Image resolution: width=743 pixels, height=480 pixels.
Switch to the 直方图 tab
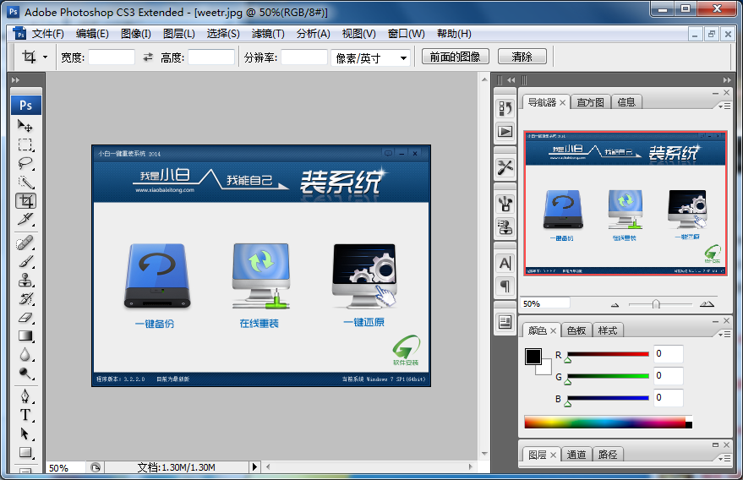[590, 102]
